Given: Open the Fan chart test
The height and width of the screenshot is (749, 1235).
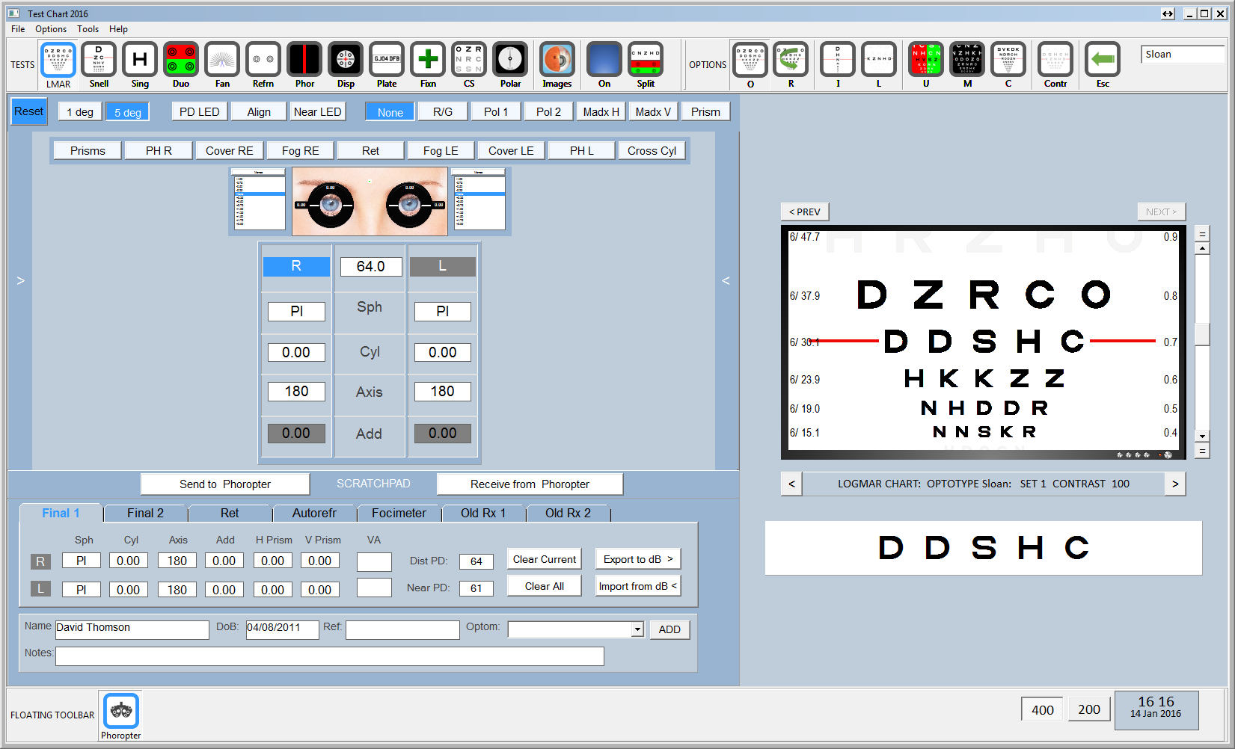Looking at the screenshot, I should [222, 60].
